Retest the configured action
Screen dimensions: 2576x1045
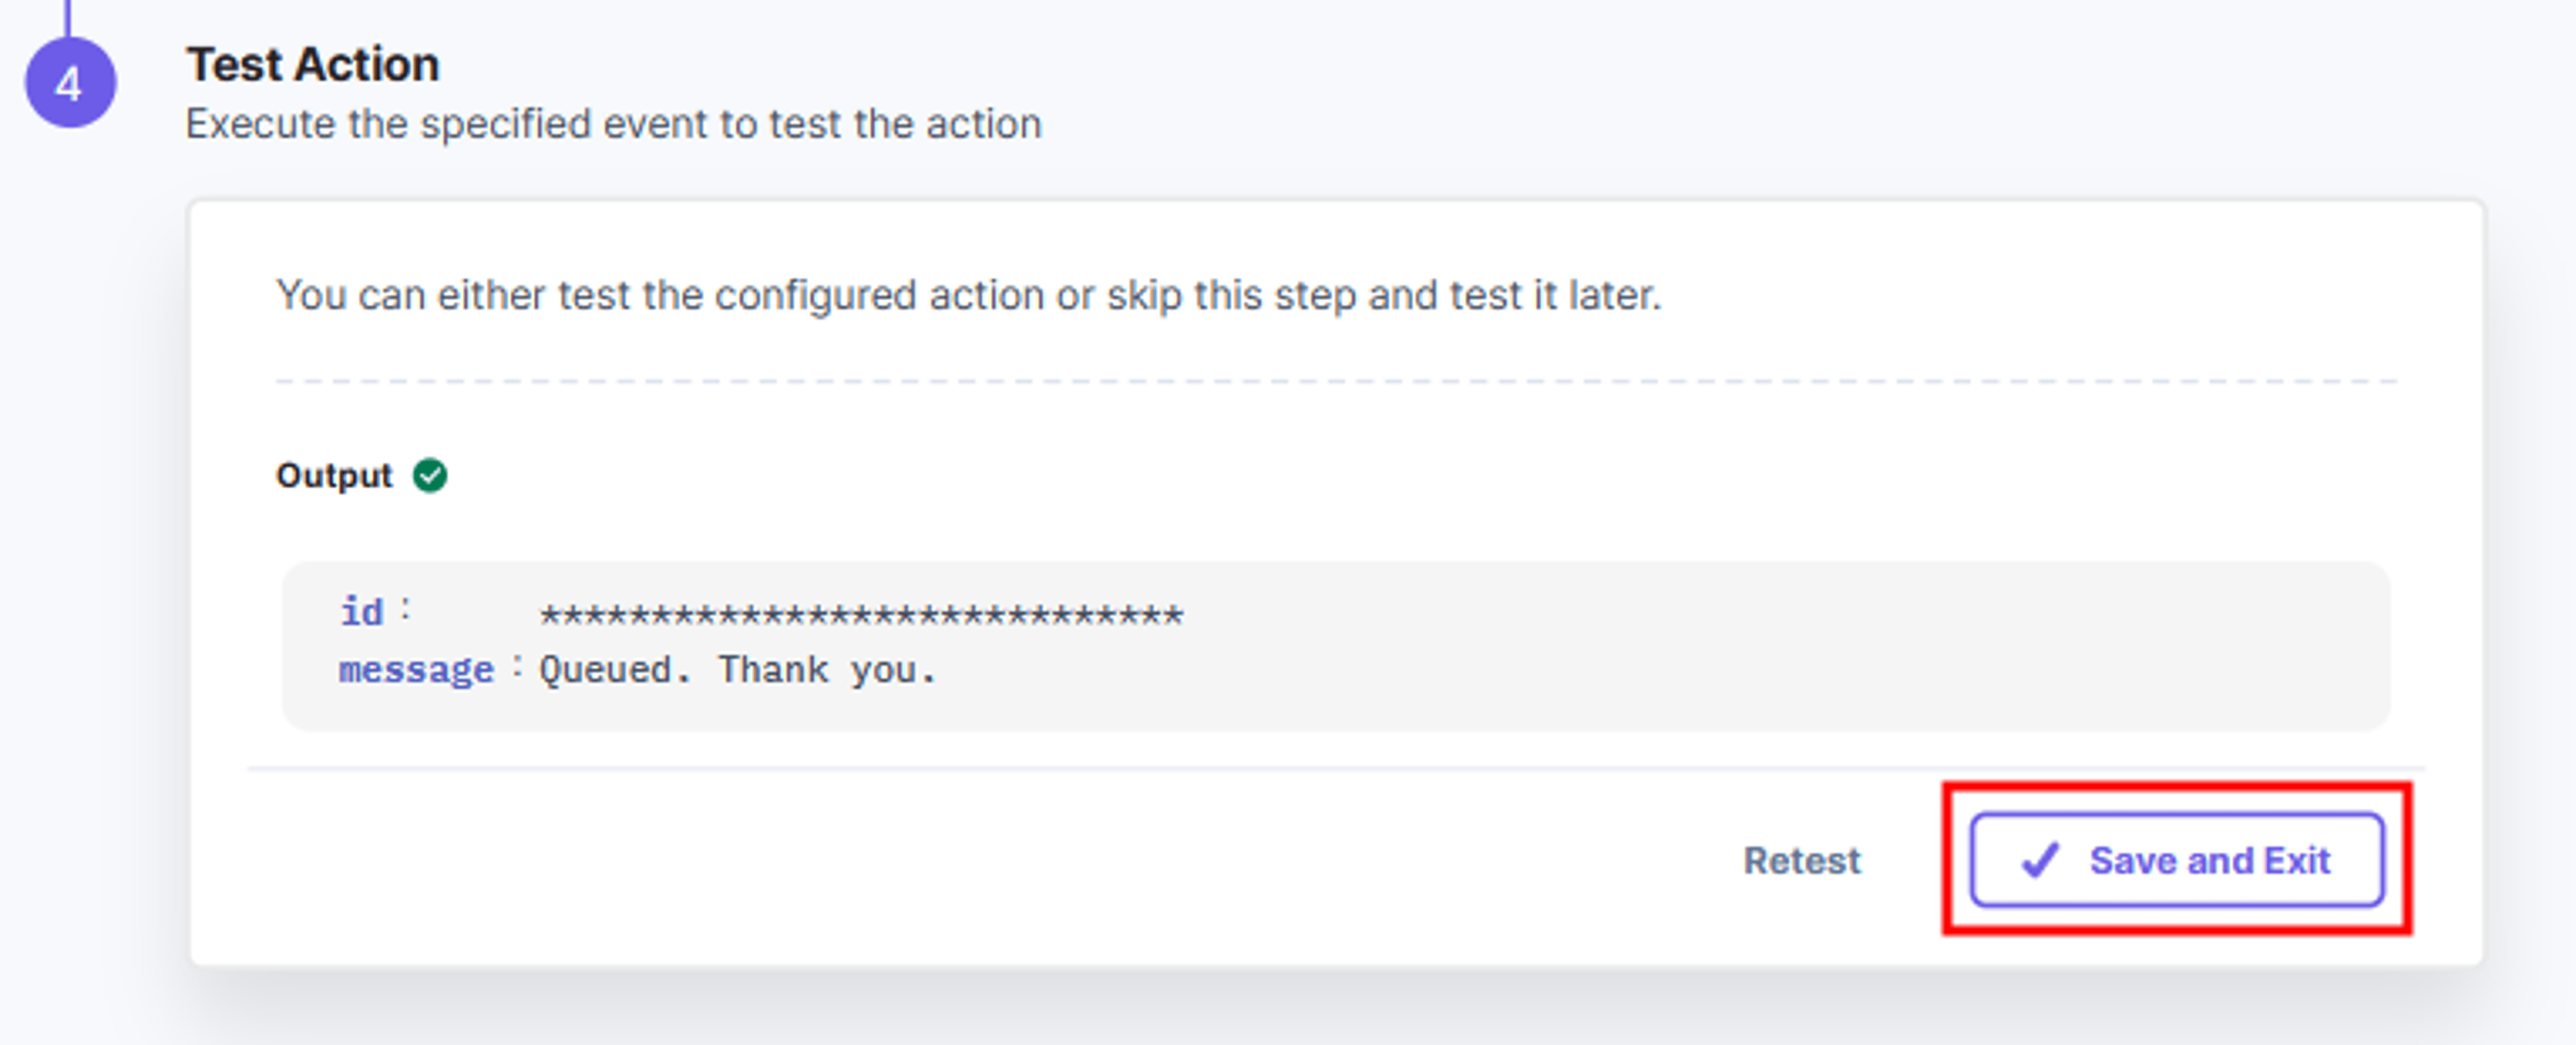[x=1801, y=860]
